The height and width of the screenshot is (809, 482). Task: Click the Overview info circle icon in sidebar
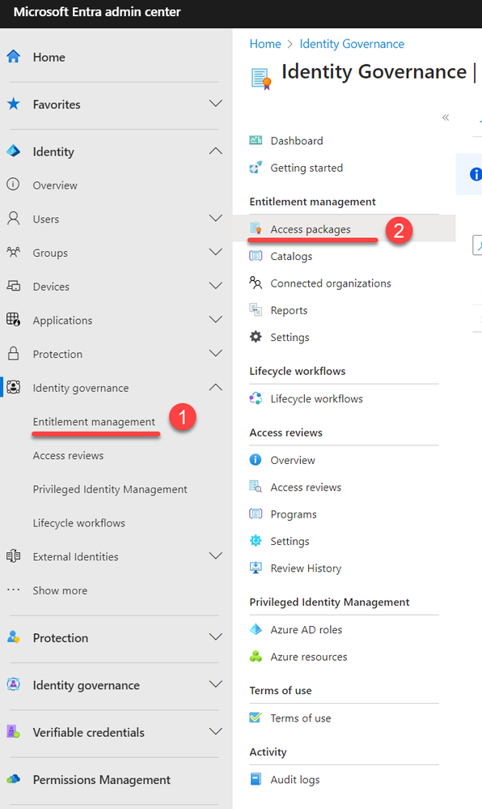14,185
